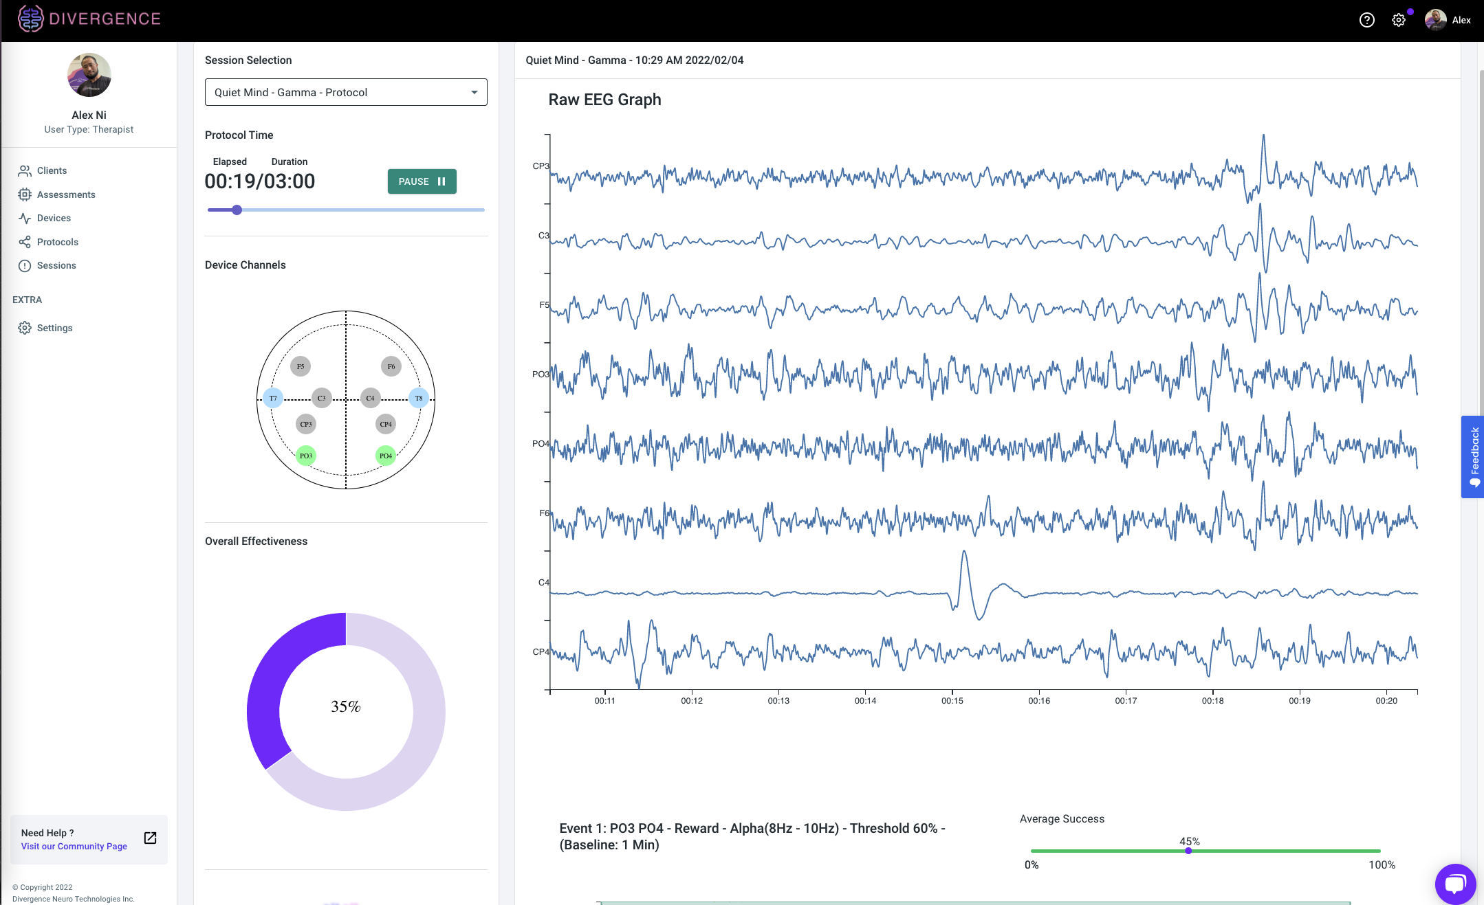Click the Assessments chip icon
This screenshot has height=905, width=1484.
[25, 194]
